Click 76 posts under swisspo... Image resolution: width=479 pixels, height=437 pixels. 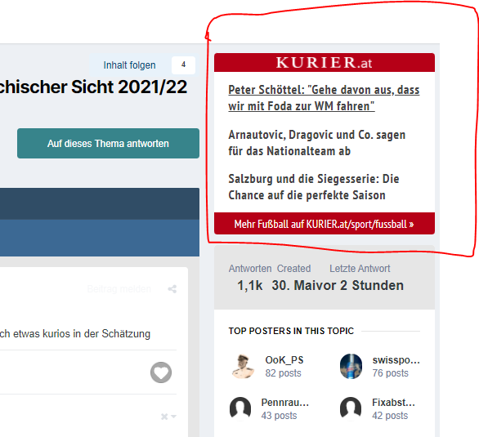pyautogui.click(x=391, y=373)
